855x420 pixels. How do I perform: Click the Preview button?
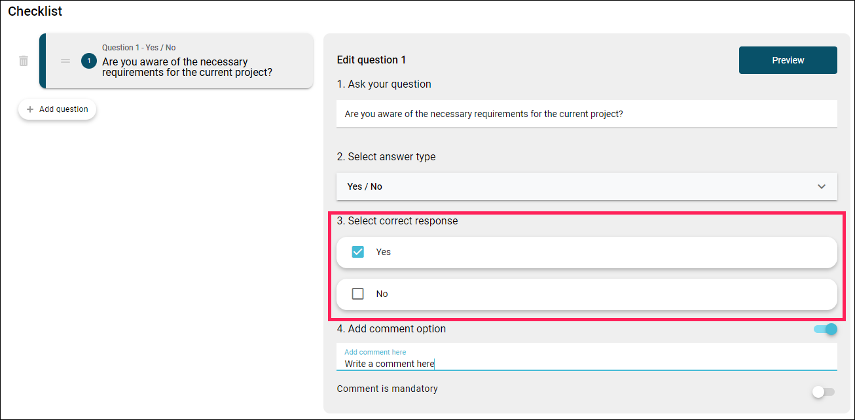(x=788, y=60)
